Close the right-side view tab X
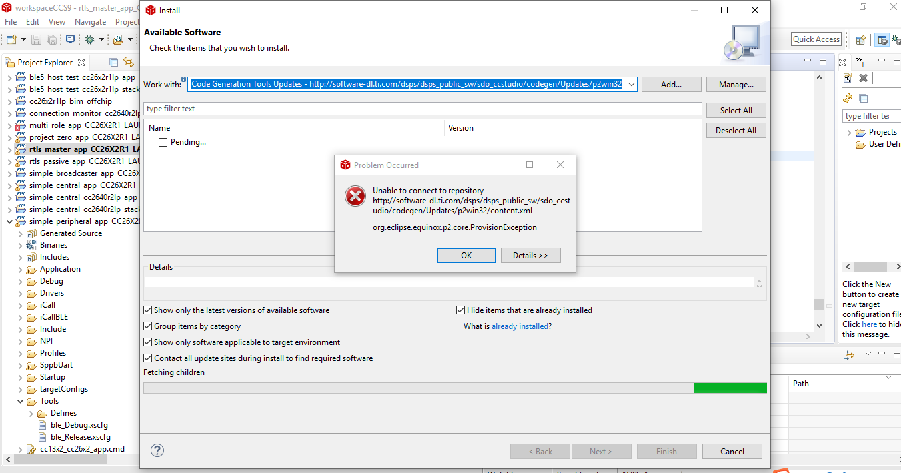 [x=842, y=63]
